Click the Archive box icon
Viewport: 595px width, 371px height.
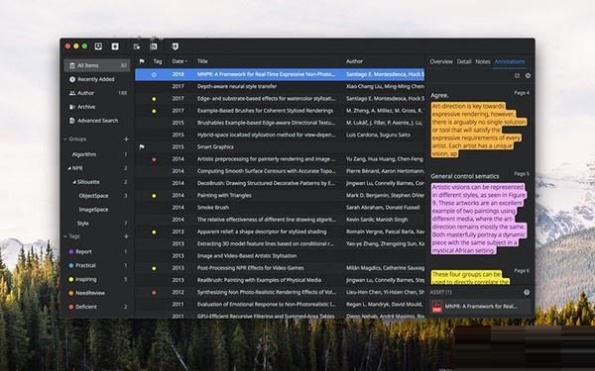pyautogui.click(x=72, y=107)
